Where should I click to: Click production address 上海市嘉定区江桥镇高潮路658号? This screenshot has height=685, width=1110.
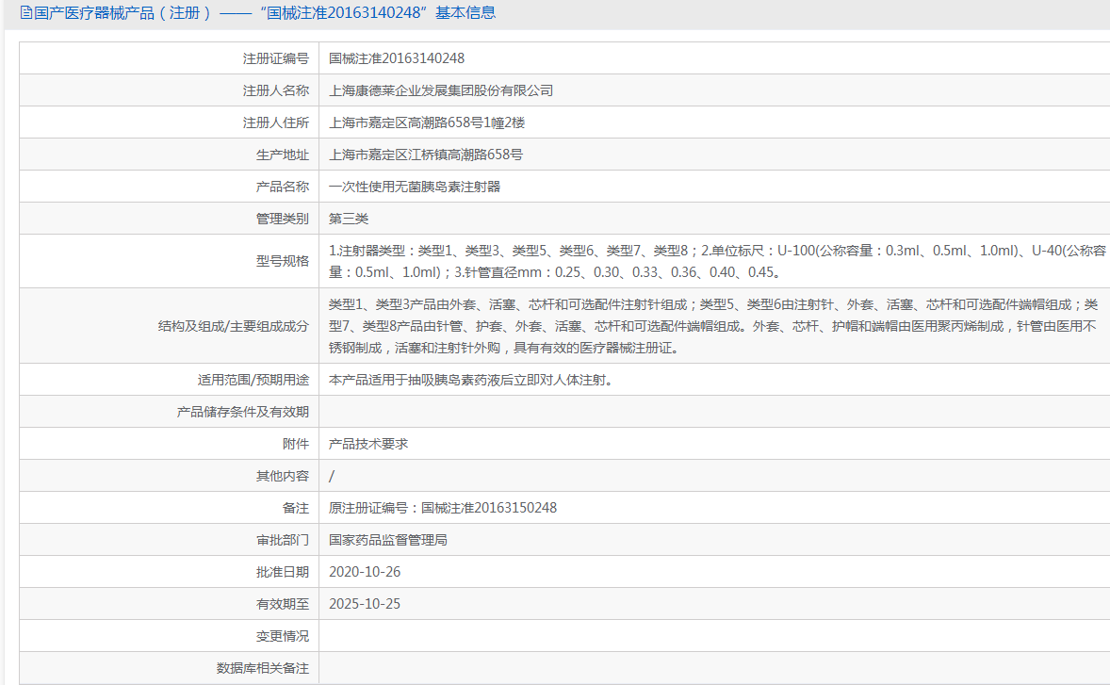[x=426, y=155]
